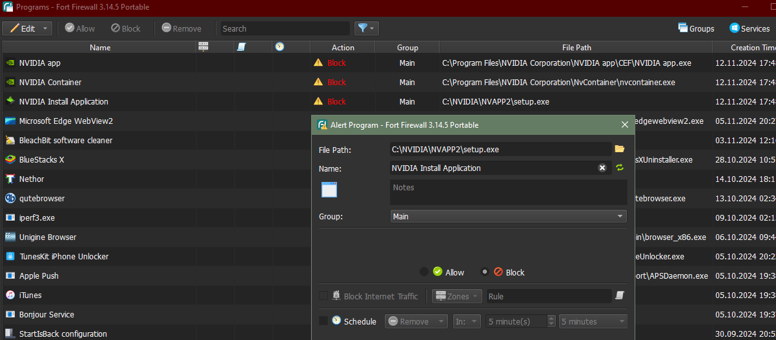This screenshot has width=776, height=340.
Task: Select the NVIDIA app row icon
Action: point(10,63)
